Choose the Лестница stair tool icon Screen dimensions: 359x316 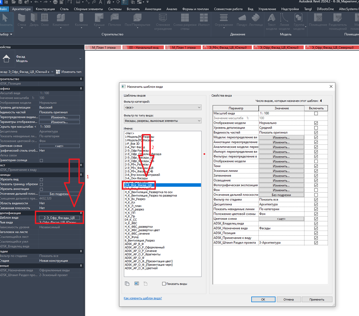point(256,18)
